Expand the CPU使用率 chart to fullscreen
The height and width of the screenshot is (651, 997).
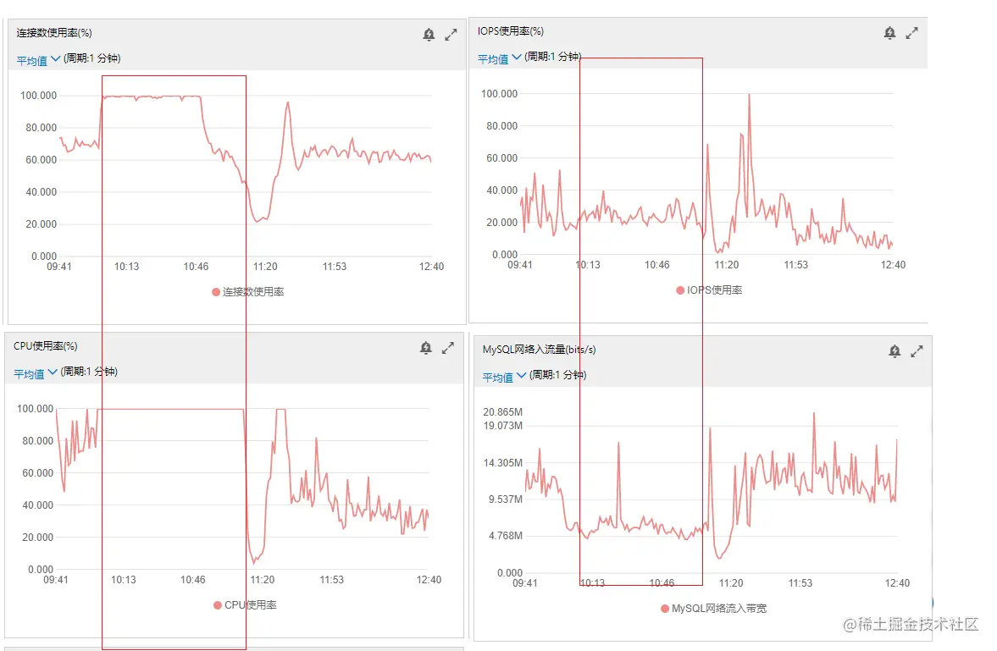(447, 348)
